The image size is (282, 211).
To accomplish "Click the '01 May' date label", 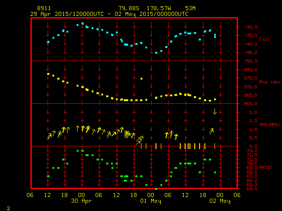I will tap(151, 201).
